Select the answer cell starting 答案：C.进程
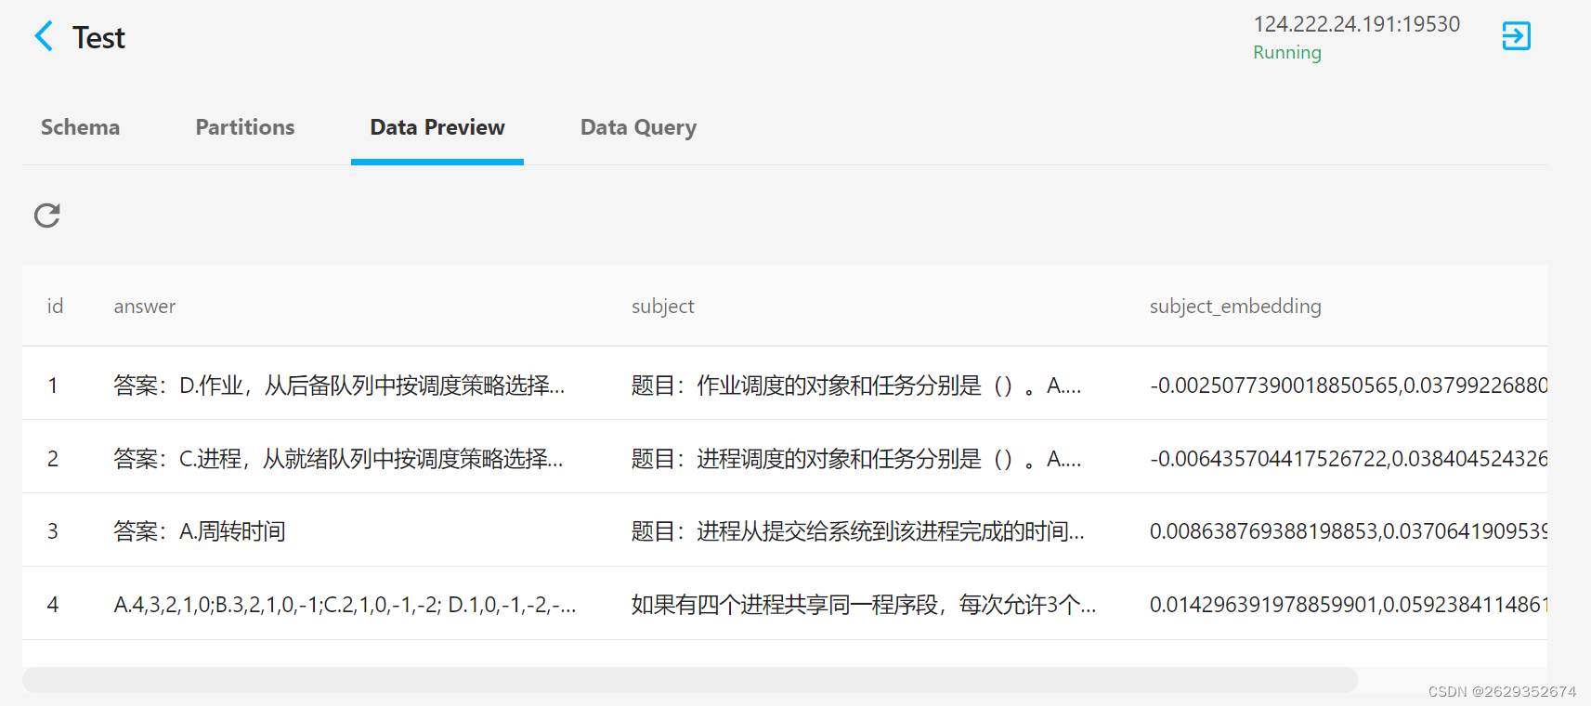1591x706 pixels. click(x=338, y=459)
